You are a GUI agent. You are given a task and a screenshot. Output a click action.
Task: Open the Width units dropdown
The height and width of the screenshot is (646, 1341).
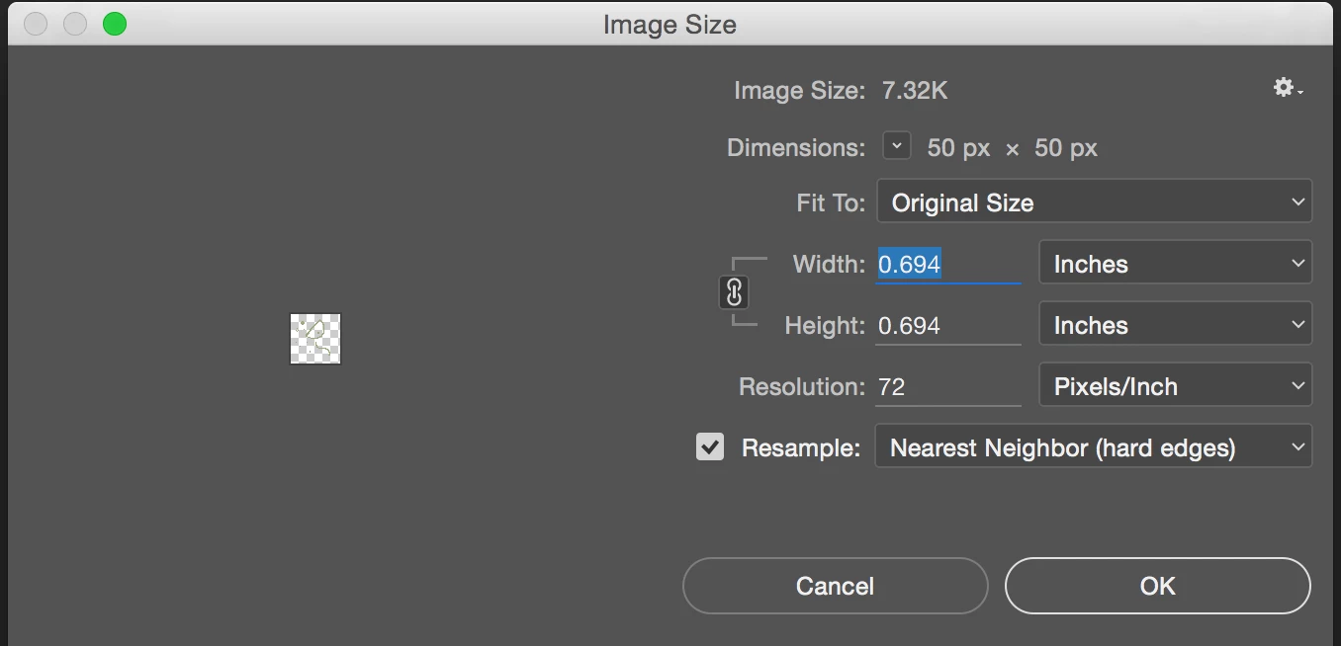[1175, 264]
